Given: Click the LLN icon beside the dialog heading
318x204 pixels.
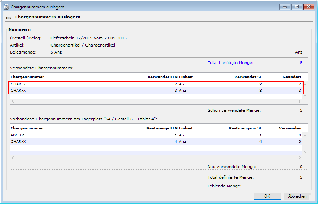Looking at the screenshot, I should pos(9,18).
